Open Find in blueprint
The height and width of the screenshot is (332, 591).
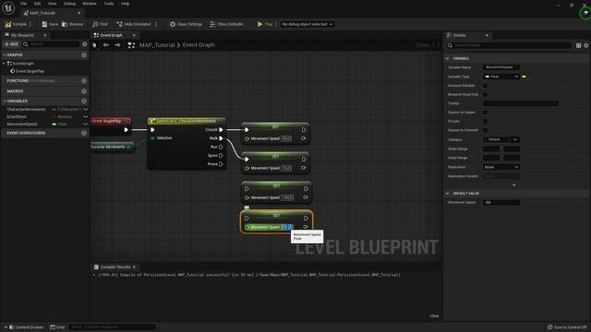(x=100, y=24)
